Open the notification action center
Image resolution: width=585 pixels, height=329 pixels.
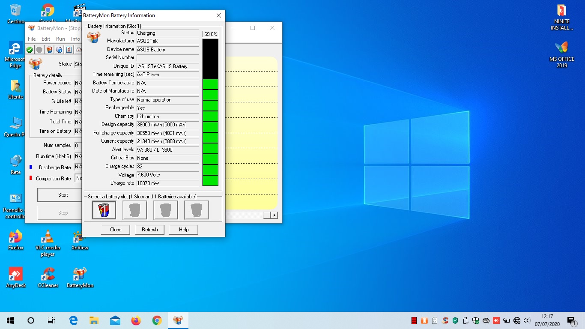coord(571,320)
